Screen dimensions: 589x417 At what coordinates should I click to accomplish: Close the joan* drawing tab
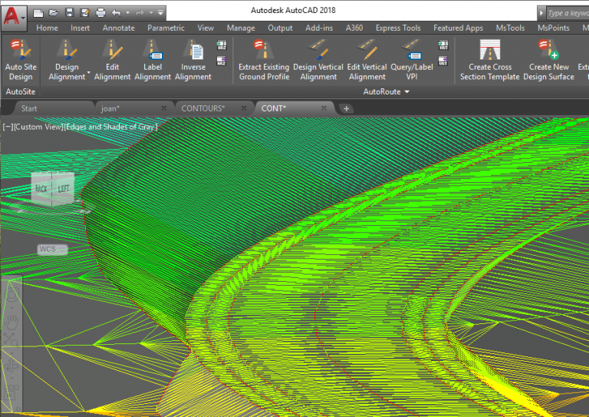tap(165, 108)
